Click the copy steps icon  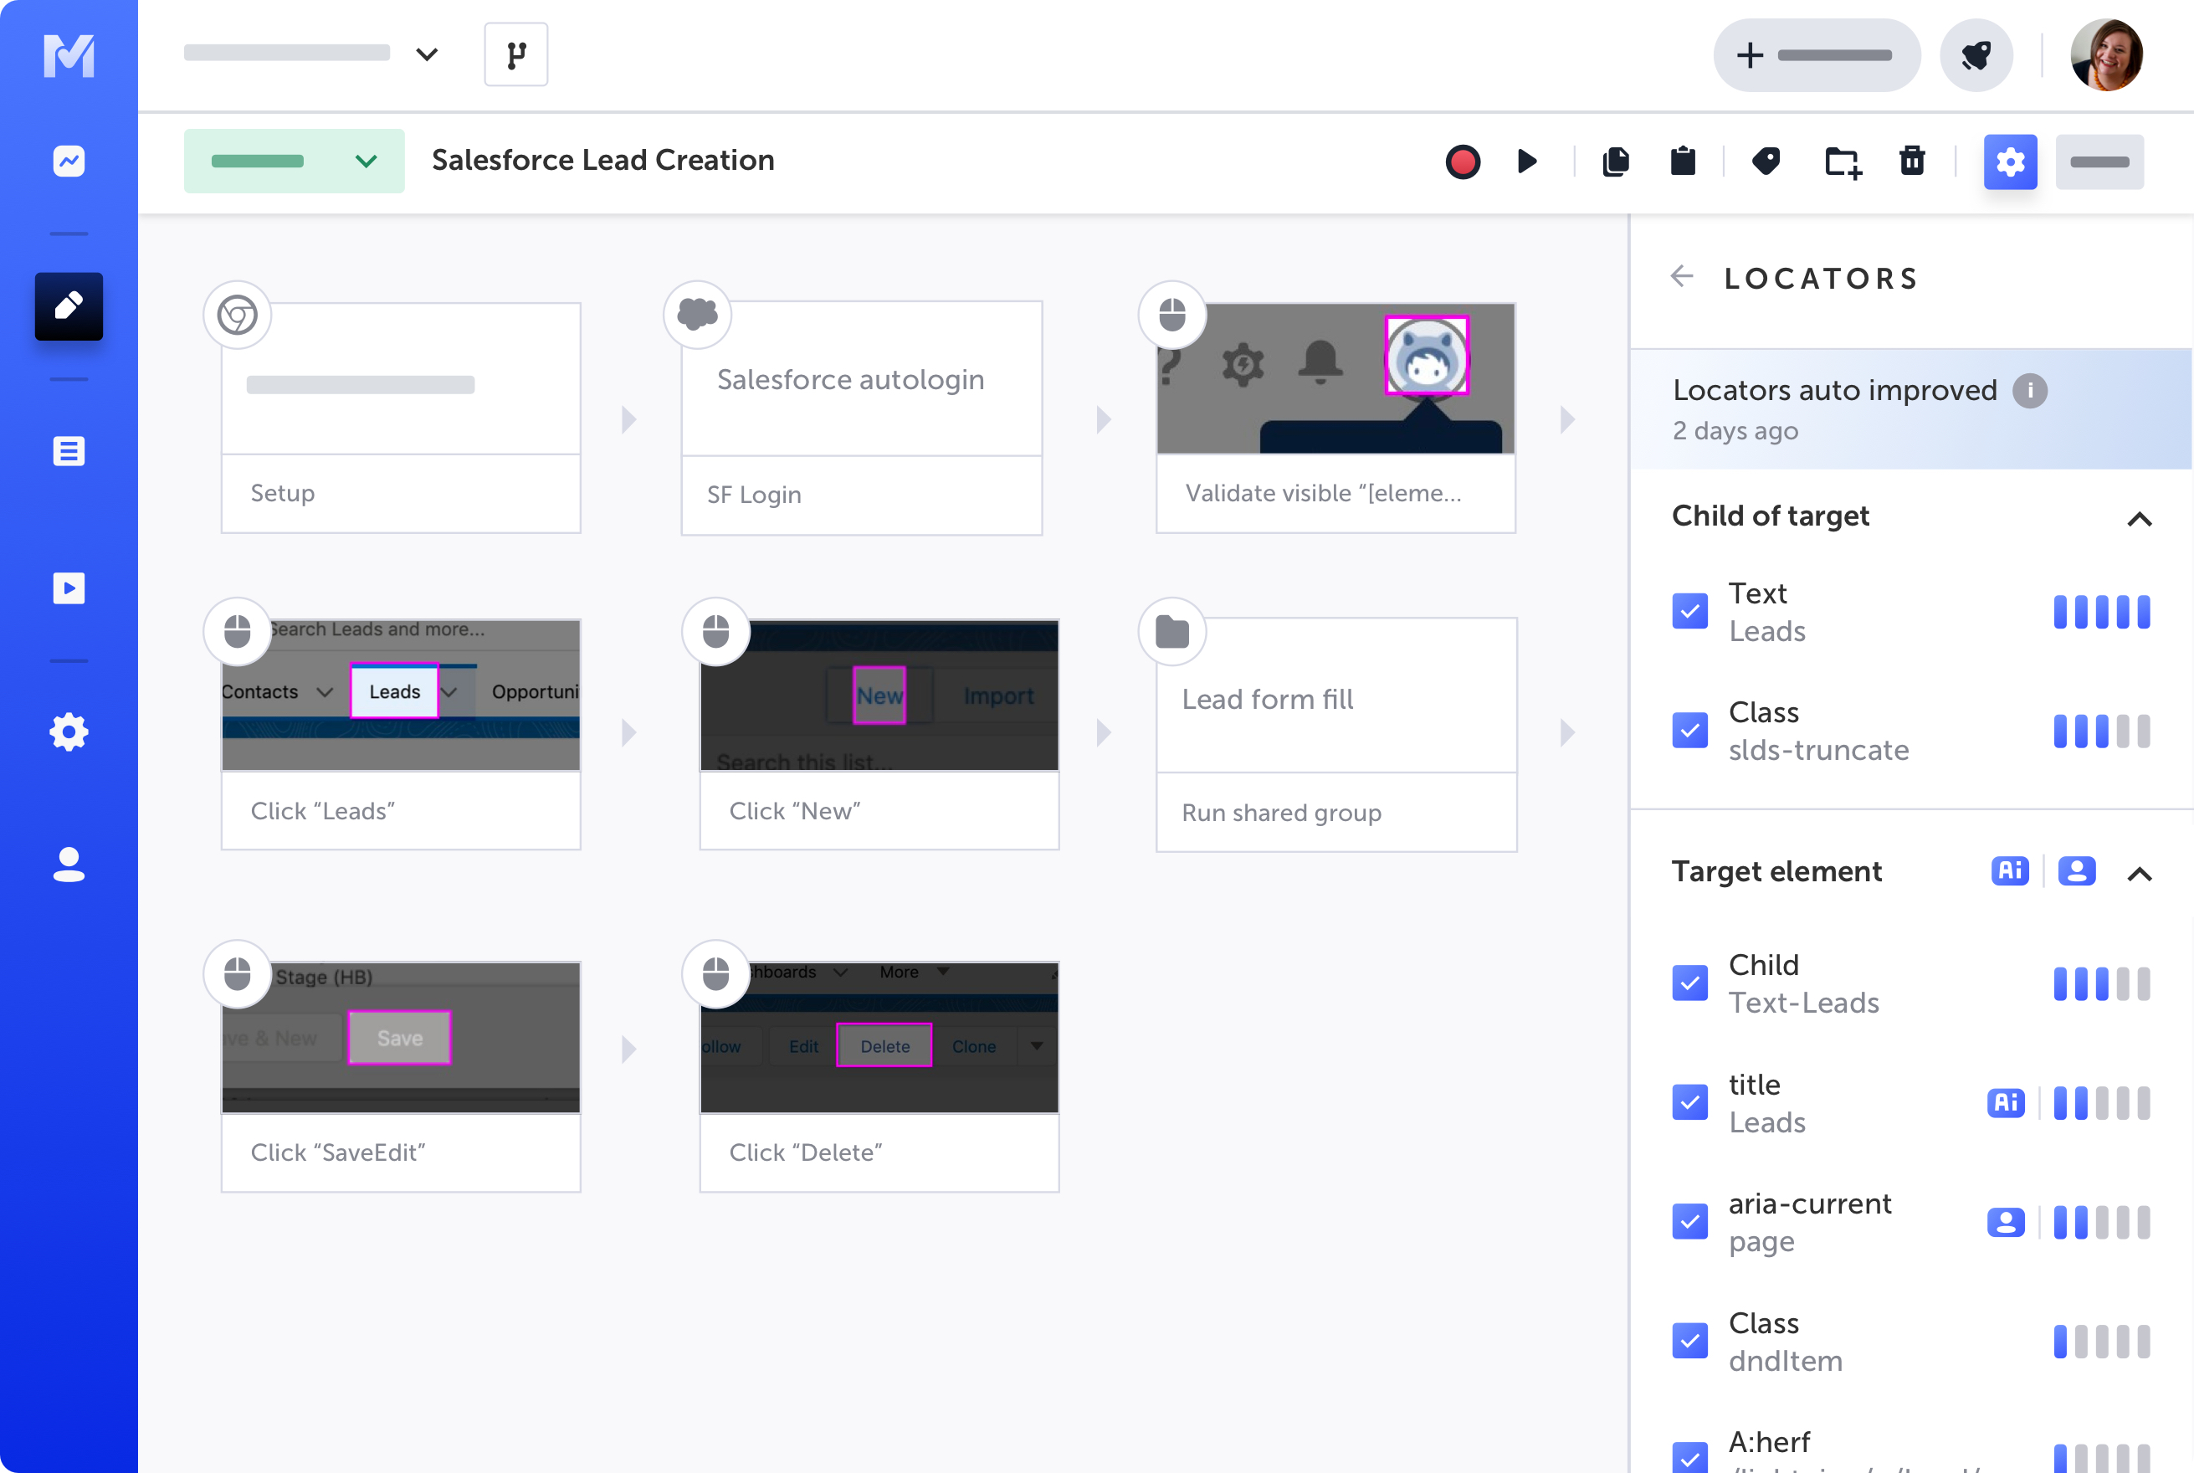coord(1616,162)
